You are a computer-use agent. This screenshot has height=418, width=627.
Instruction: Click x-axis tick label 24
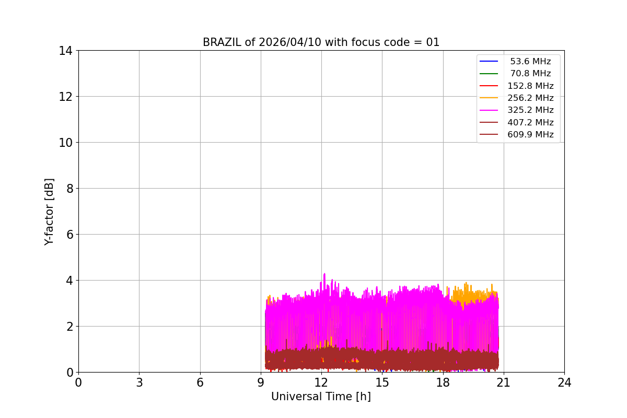click(x=564, y=382)
